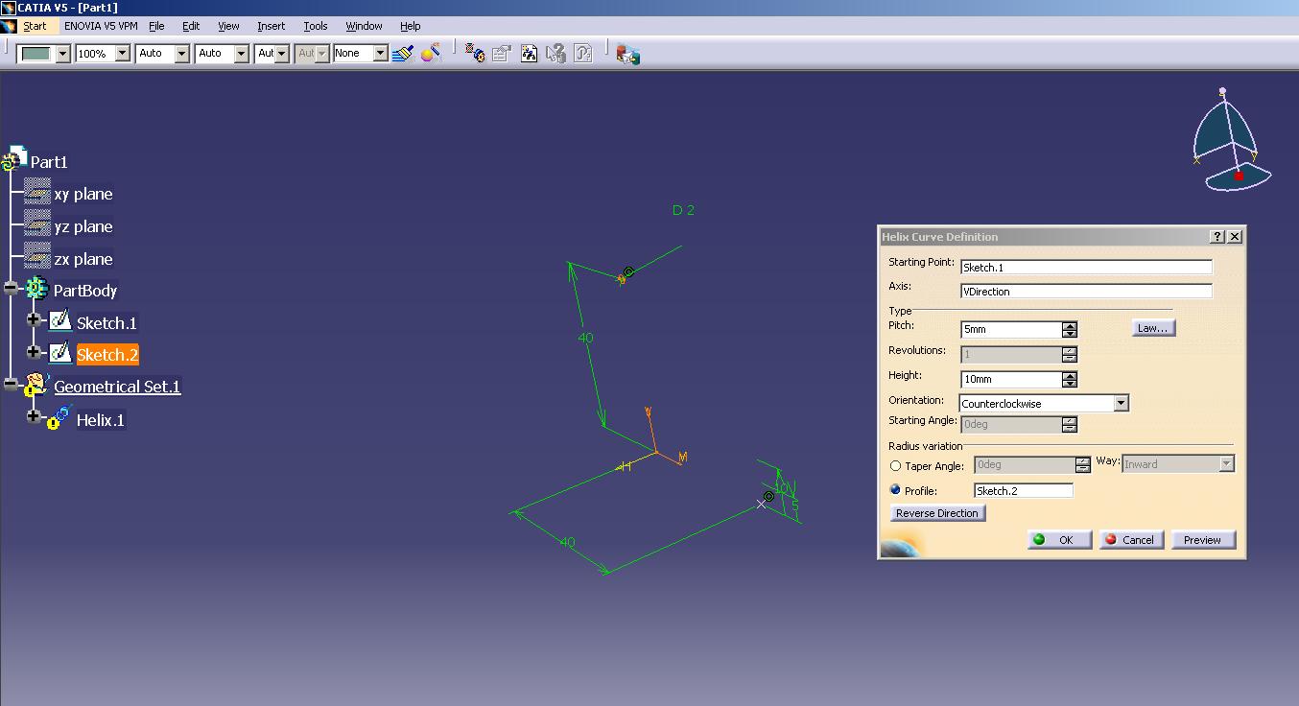Click the Sketch.1 sketch icon
This screenshot has height=706, width=1299.
pyautogui.click(x=59, y=320)
